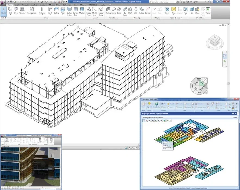Click the Set work plane tool
The image size is (240, 190).
click(192, 11)
